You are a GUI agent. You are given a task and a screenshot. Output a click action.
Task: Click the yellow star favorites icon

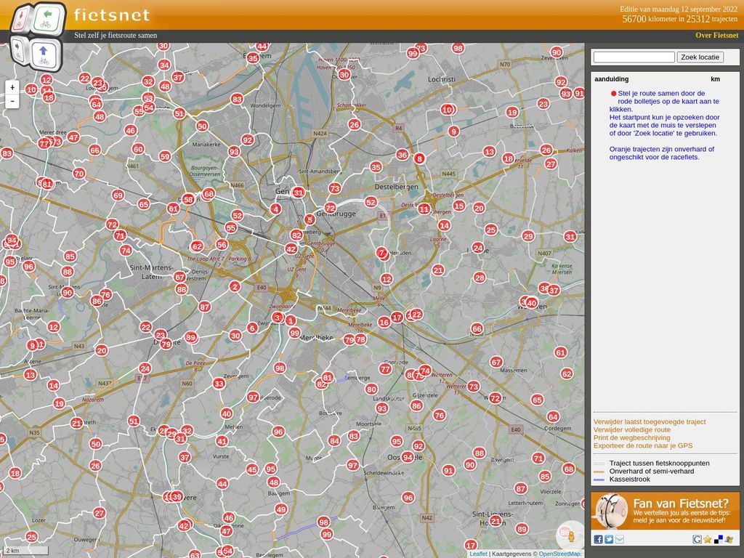tap(708, 540)
